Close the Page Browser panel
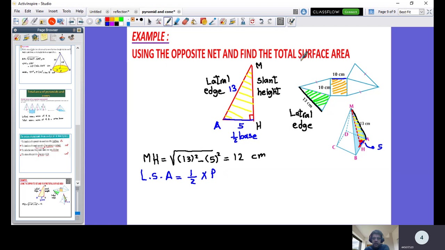Image resolution: width=445 pixels, height=250 pixels. click(x=15, y=30)
